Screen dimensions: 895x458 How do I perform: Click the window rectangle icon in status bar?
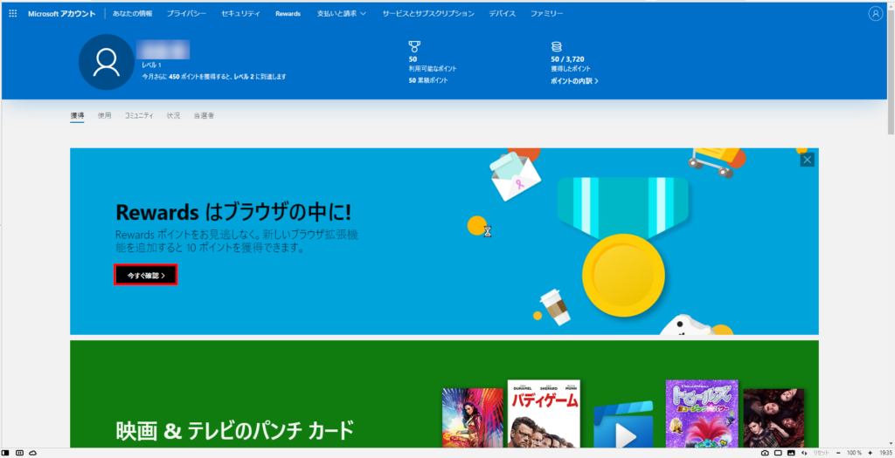click(x=778, y=453)
